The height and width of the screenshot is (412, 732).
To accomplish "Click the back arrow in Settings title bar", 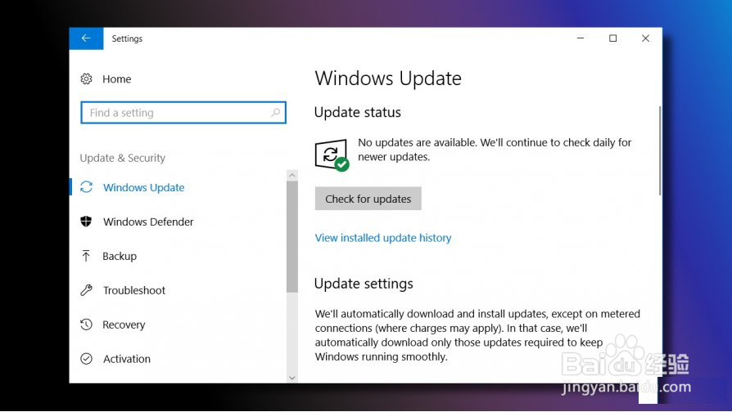I will tap(86, 38).
